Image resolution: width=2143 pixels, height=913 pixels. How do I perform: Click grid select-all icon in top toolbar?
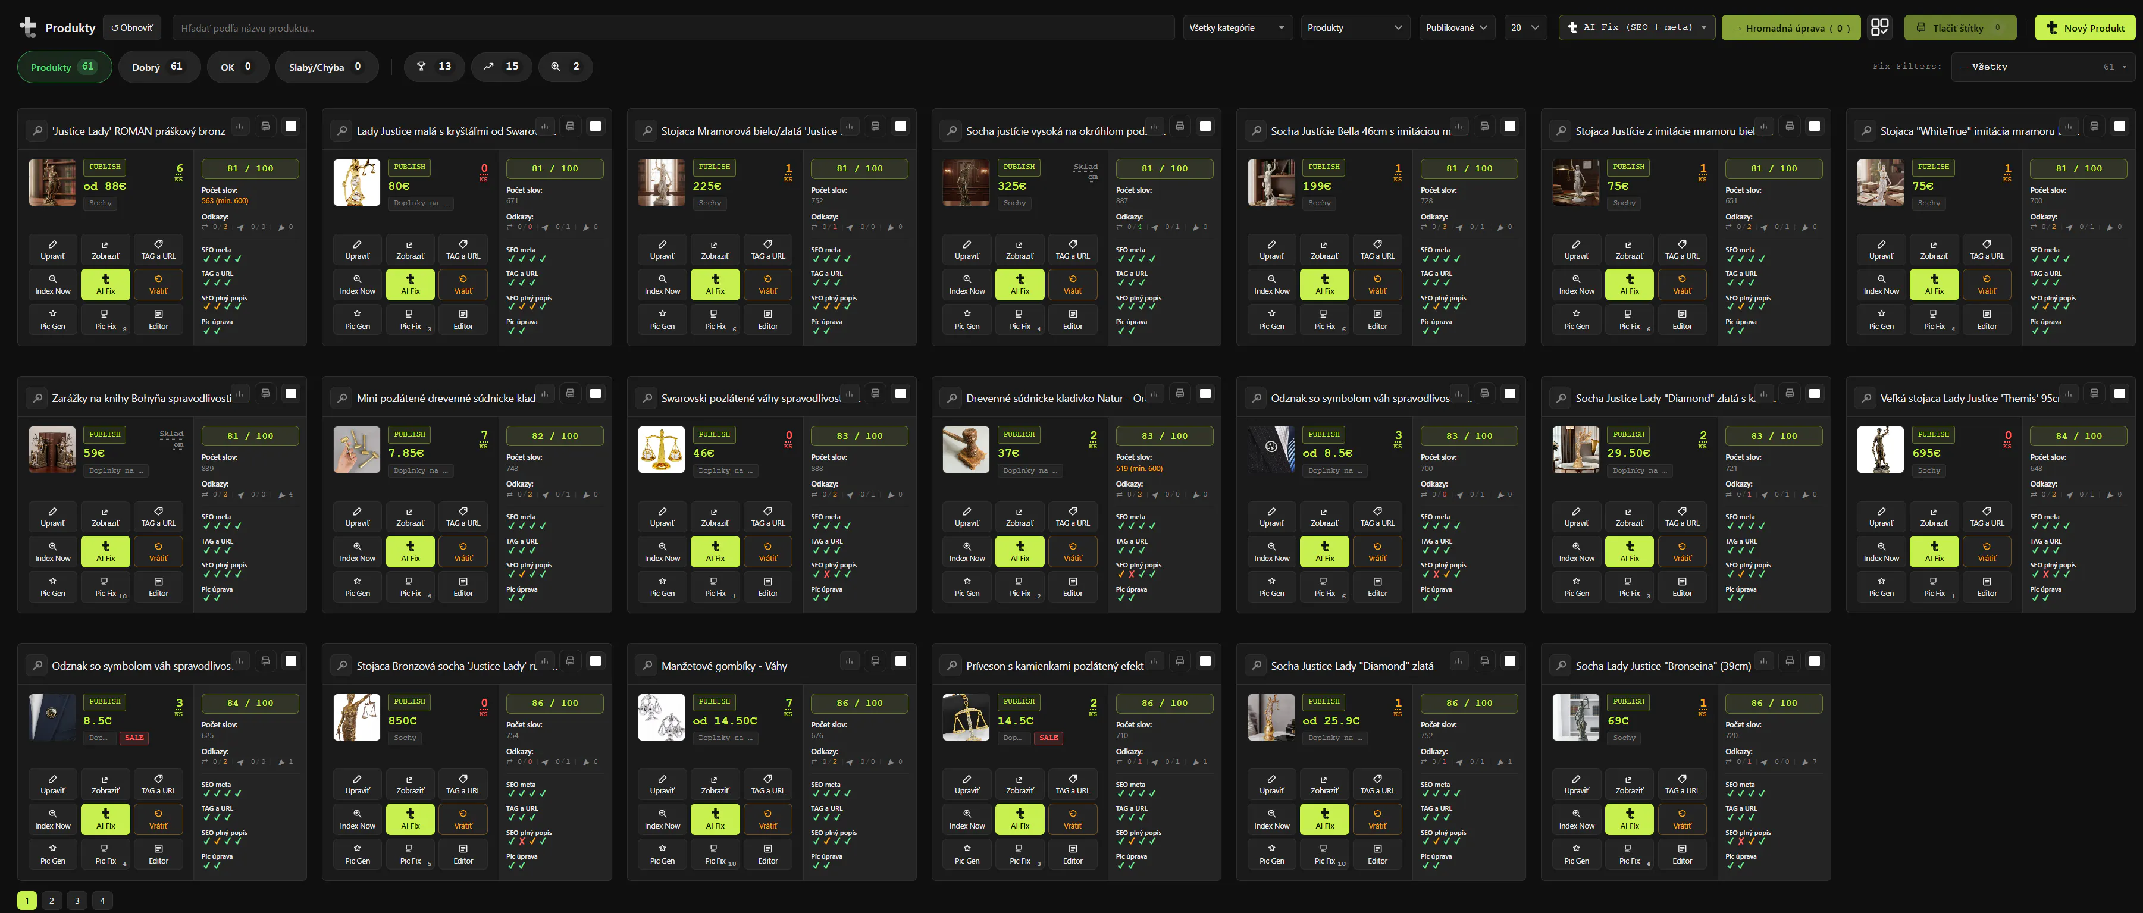1879,27
